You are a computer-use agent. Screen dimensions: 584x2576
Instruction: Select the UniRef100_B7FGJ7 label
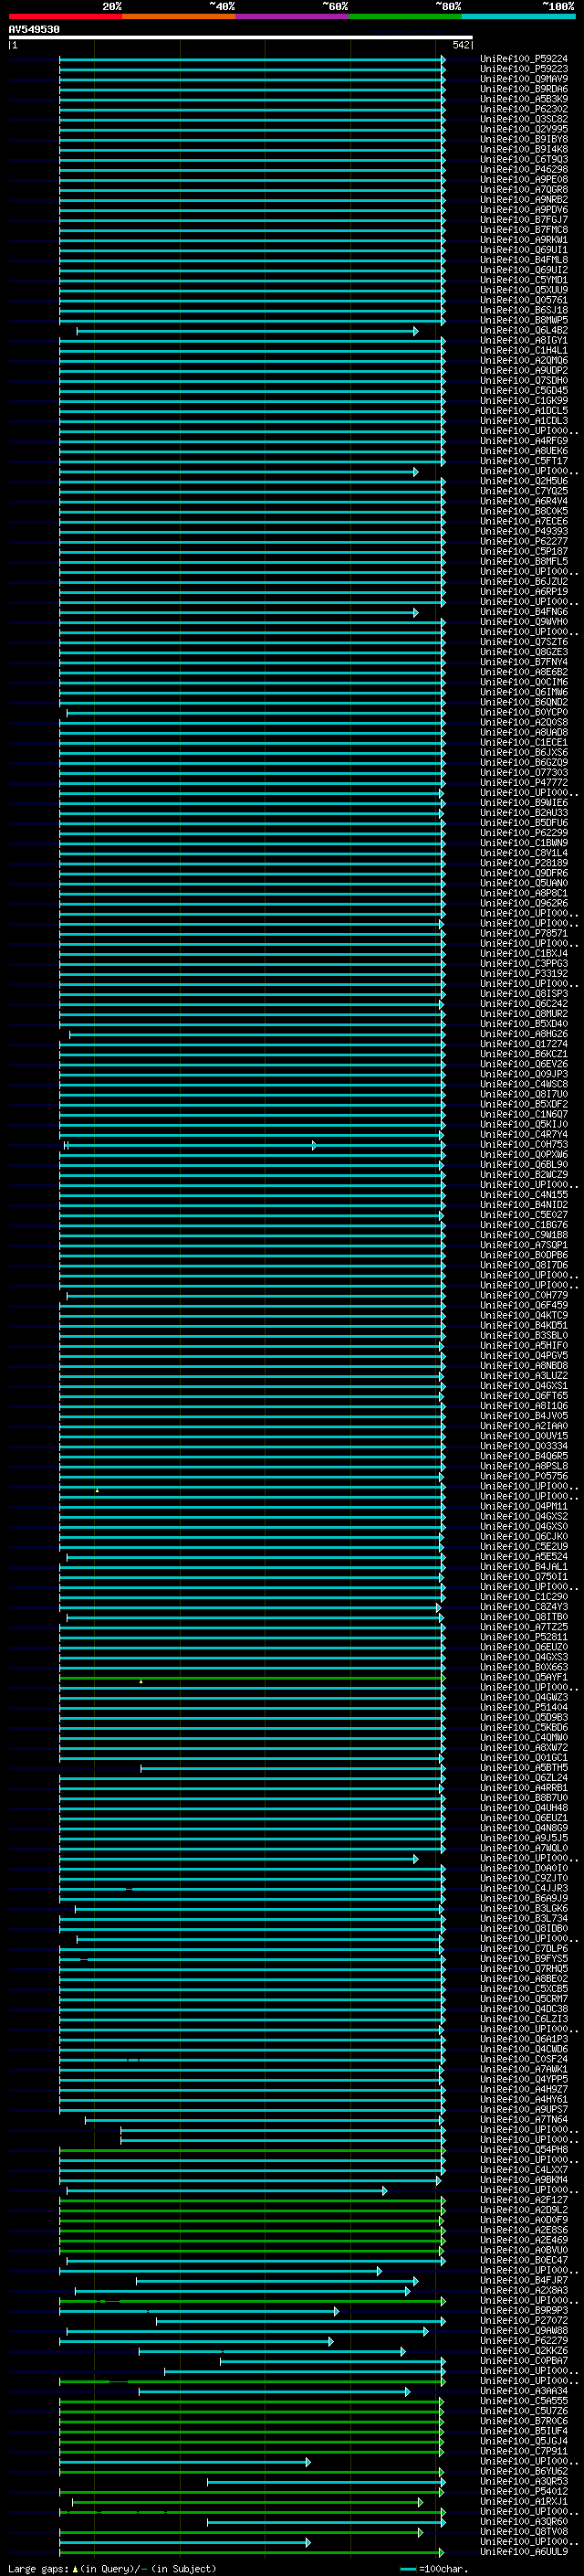pyautogui.click(x=524, y=219)
